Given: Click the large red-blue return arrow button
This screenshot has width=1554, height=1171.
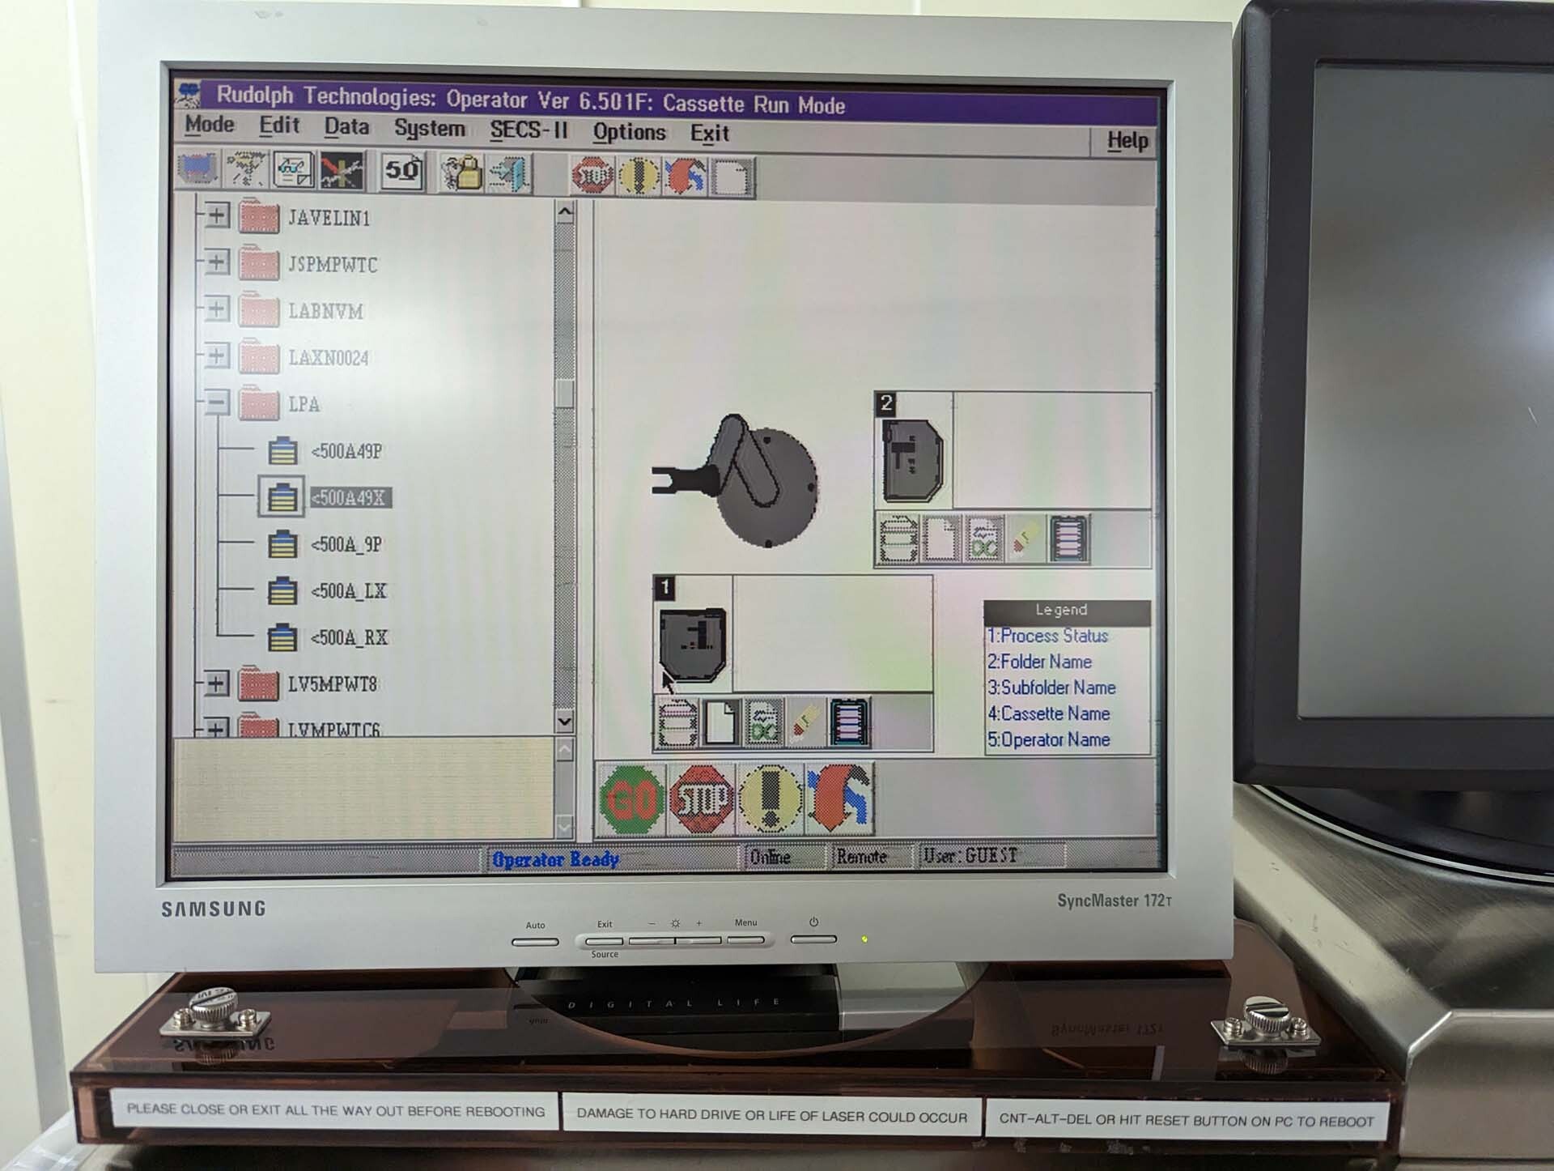Looking at the screenshot, I should [x=840, y=799].
